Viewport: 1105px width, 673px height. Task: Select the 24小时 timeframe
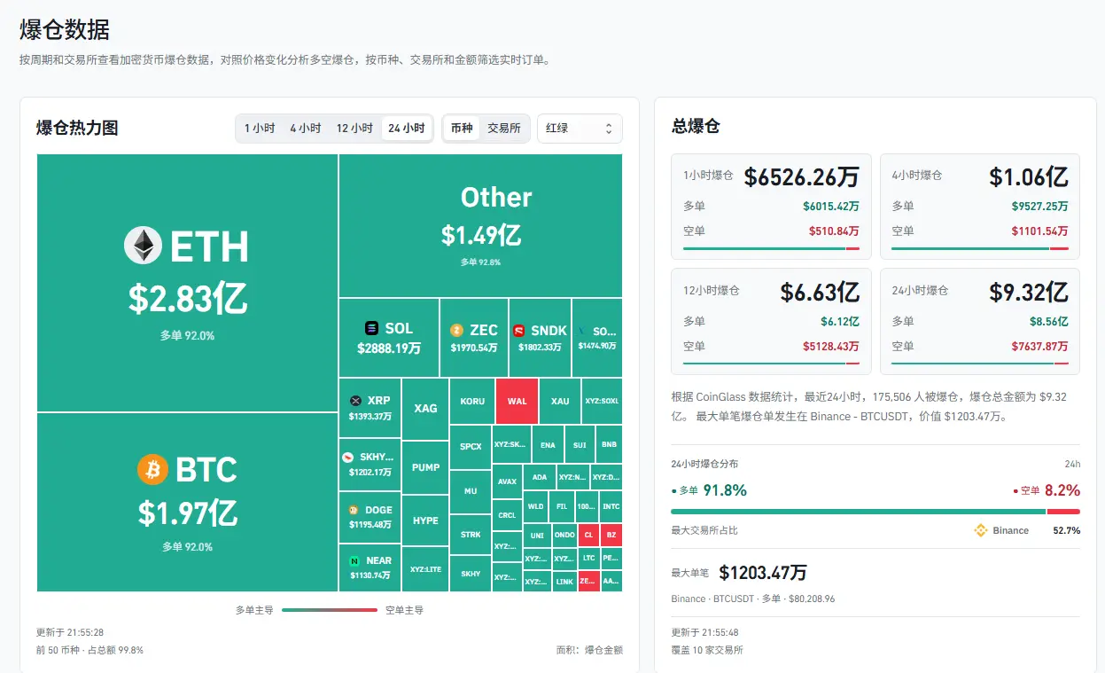[x=407, y=128]
